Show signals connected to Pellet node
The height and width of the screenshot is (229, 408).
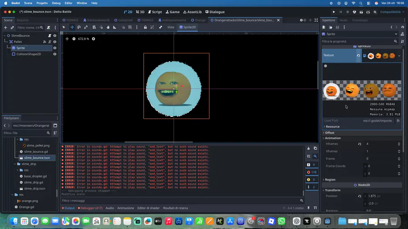44,42
